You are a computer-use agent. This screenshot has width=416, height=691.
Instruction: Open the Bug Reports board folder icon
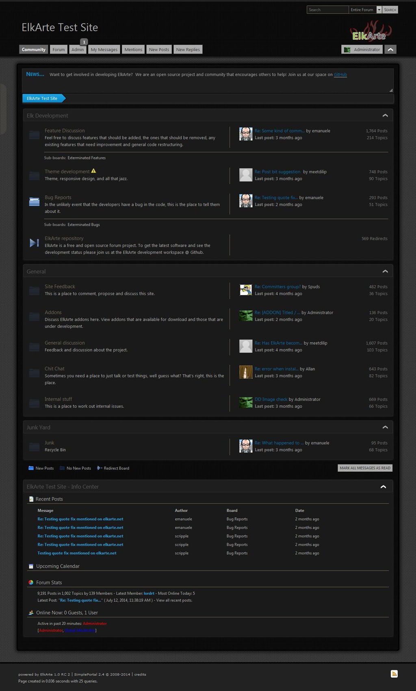pyautogui.click(x=34, y=202)
